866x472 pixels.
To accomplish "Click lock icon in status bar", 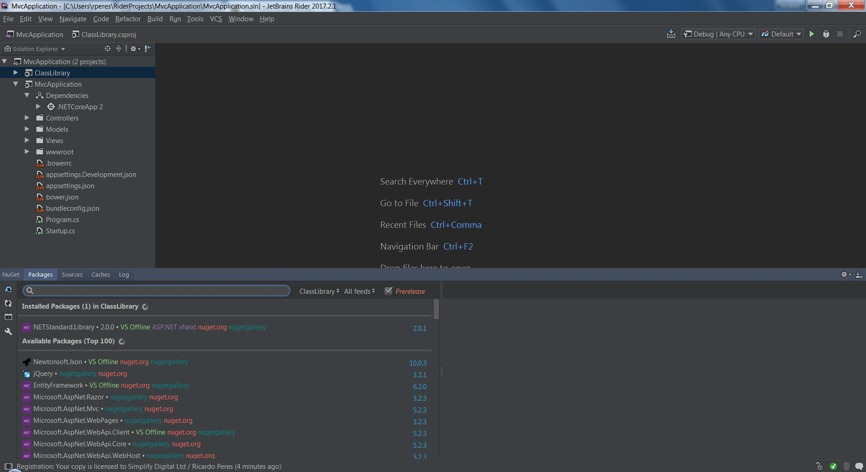I will click(x=819, y=466).
